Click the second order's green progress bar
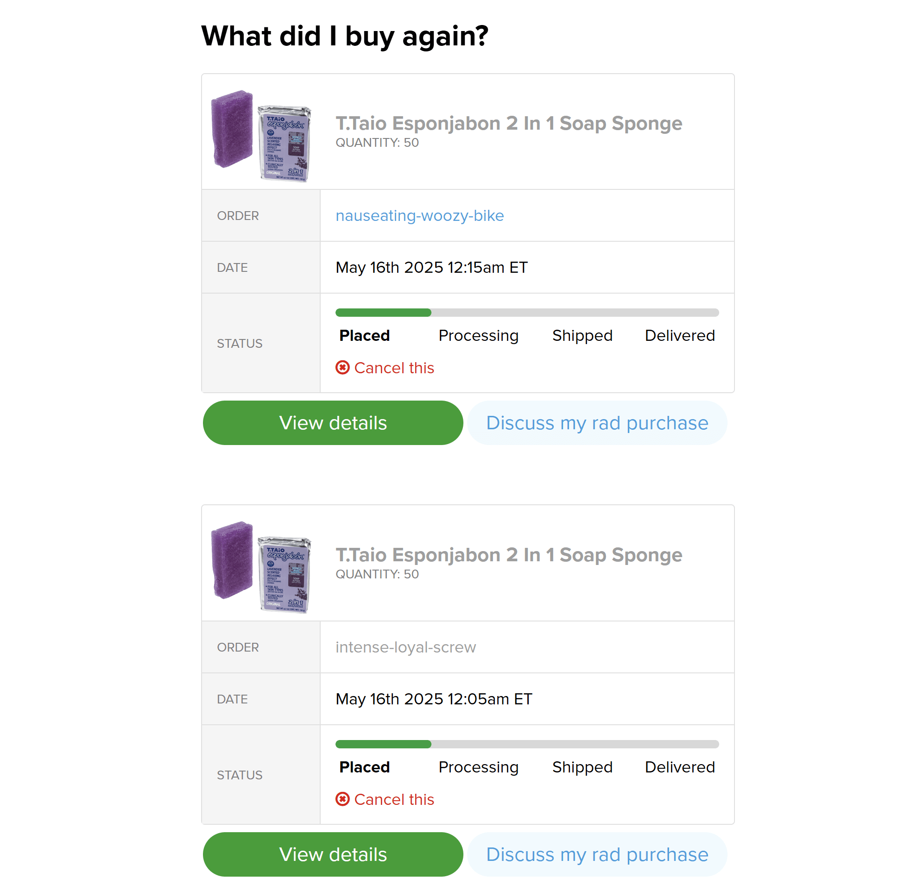The height and width of the screenshot is (891, 924). 383,744
